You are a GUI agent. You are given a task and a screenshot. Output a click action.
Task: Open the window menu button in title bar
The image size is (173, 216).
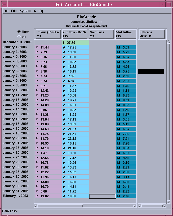pyautogui.click(x=4, y=4)
